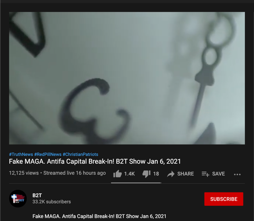
Task: Click the thumbs up like icon
Action: (x=118, y=174)
